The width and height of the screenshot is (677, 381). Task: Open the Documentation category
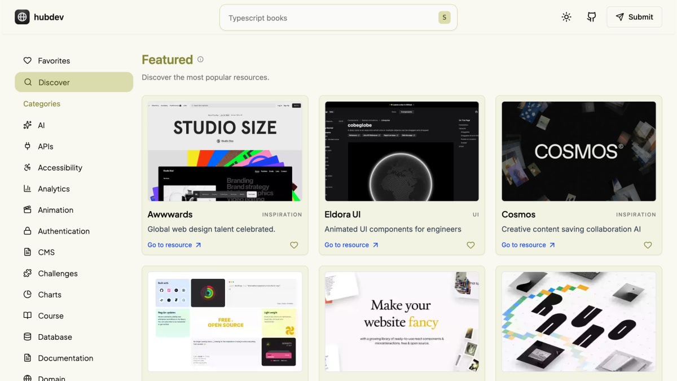74,358
